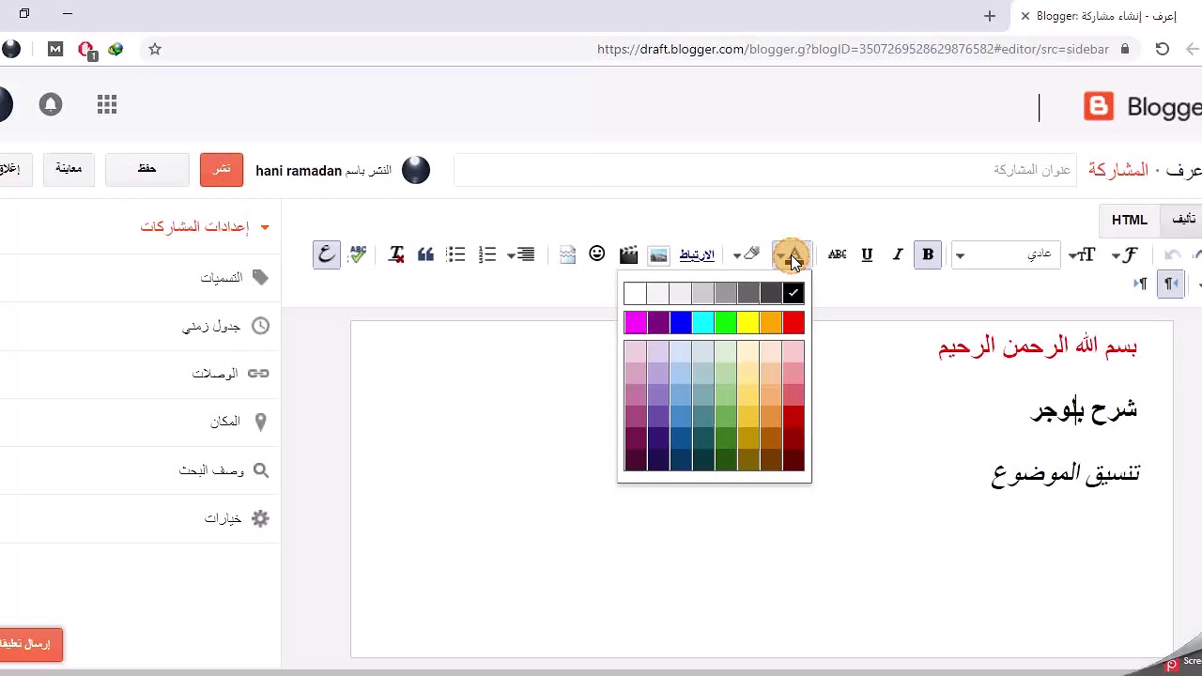Open the text color picker
This screenshot has height=676, width=1202.
pos(792,254)
